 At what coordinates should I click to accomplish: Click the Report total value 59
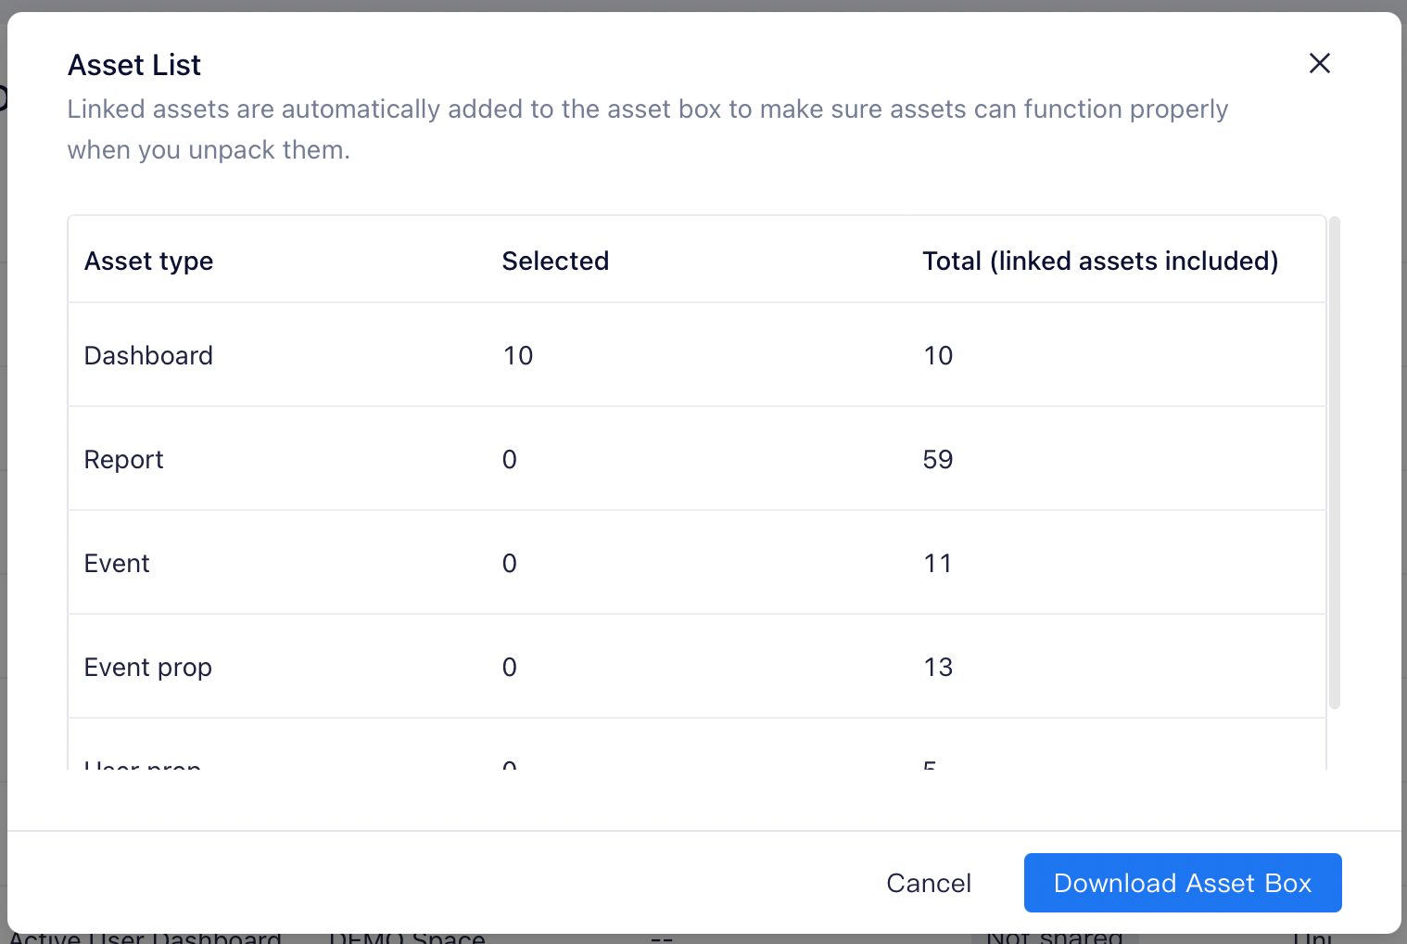938,460
